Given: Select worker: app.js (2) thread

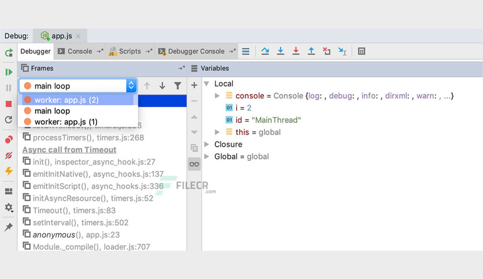Looking at the screenshot, I should click(x=78, y=100).
